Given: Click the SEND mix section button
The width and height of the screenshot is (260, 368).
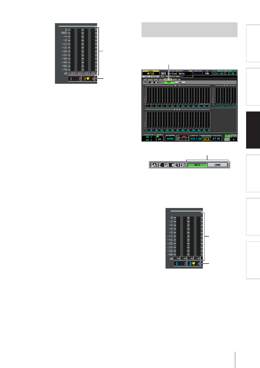Looking at the screenshot, I should [x=170, y=139].
